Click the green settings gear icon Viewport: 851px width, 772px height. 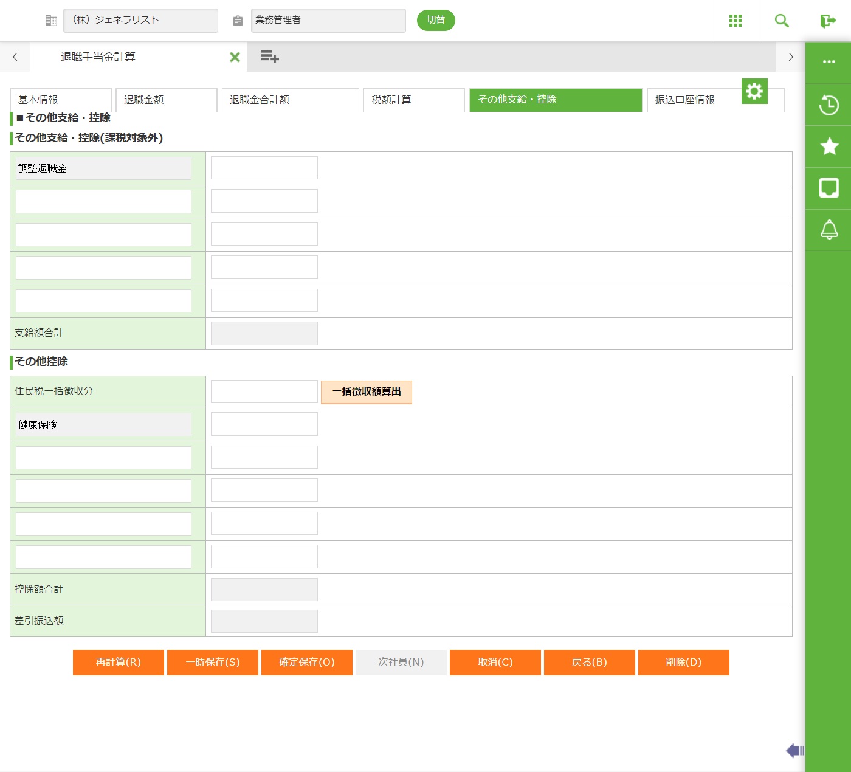(x=754, y=91)
